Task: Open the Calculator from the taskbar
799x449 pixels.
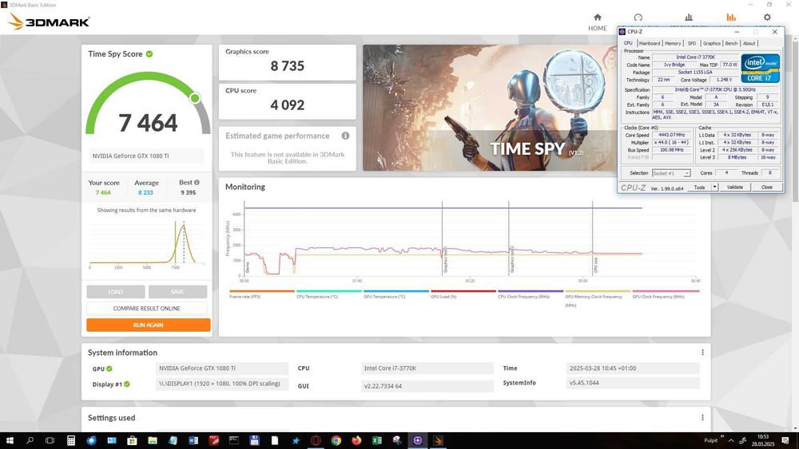Action: 71,440
